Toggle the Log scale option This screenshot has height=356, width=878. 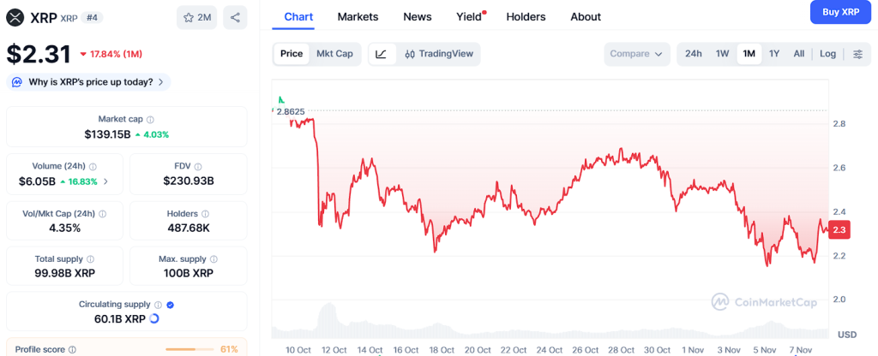click(x=827, y=54)
